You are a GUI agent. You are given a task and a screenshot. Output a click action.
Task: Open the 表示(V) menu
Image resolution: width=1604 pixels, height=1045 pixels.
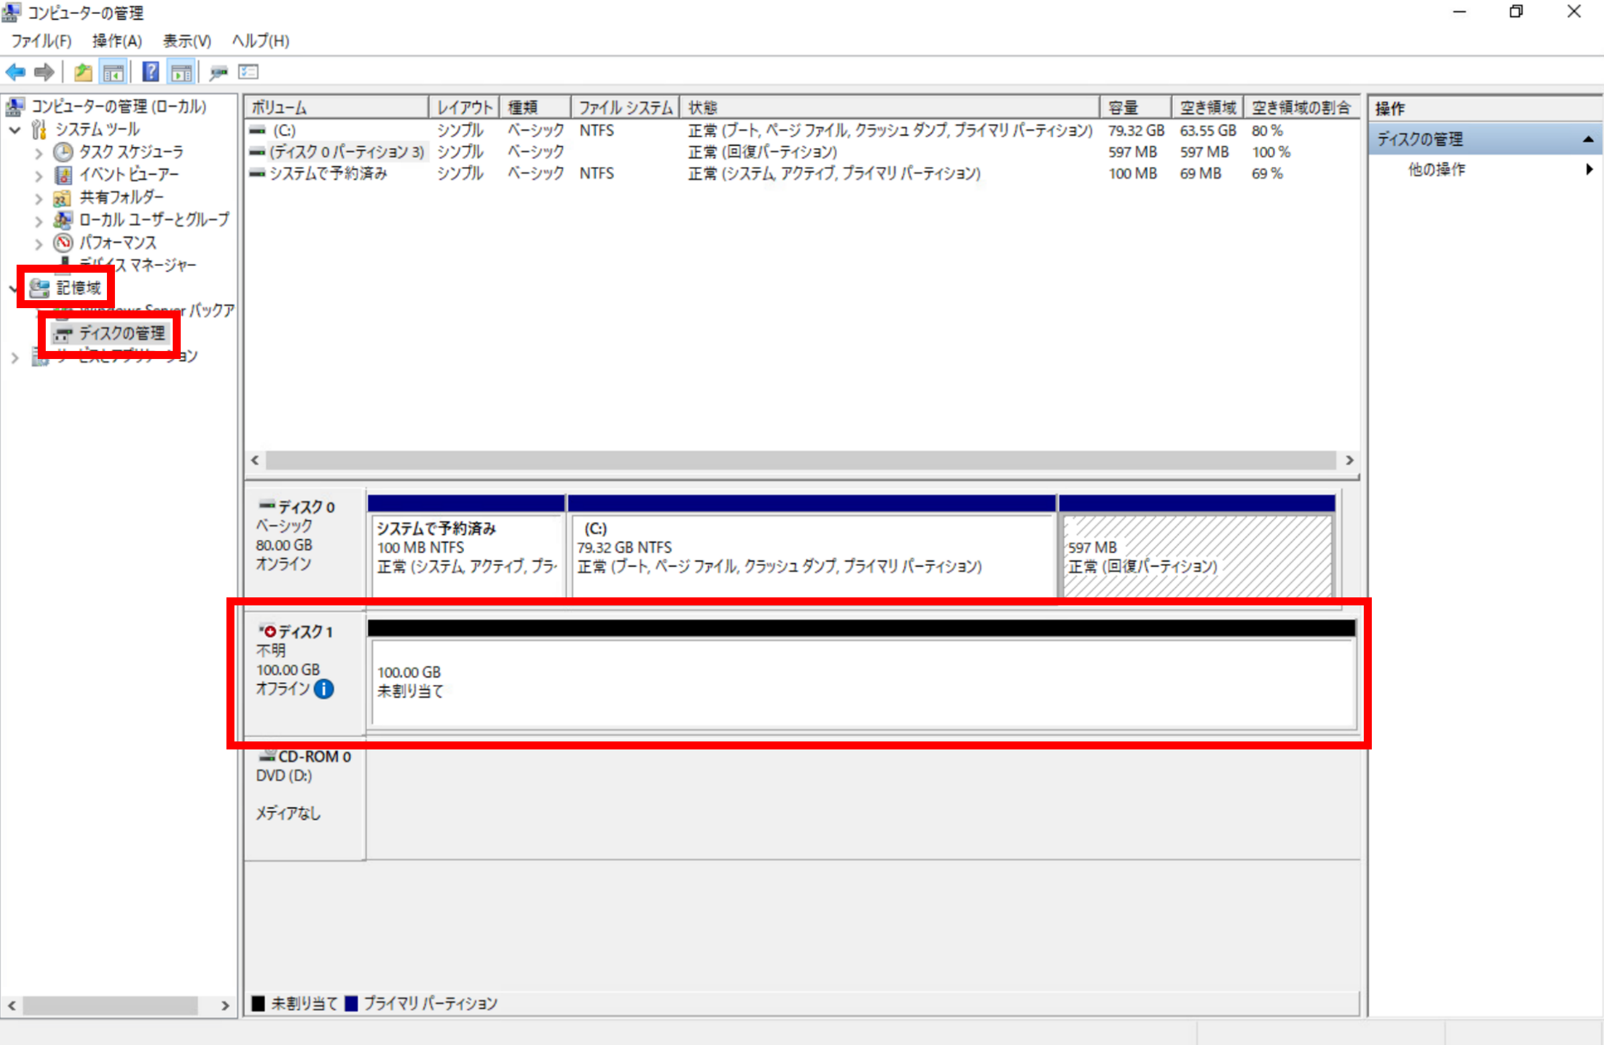(186, 41)
